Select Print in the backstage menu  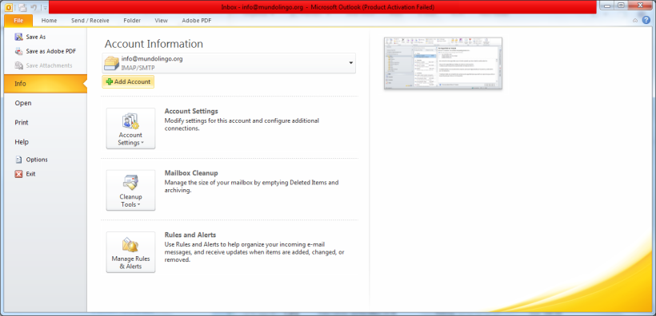22,123
